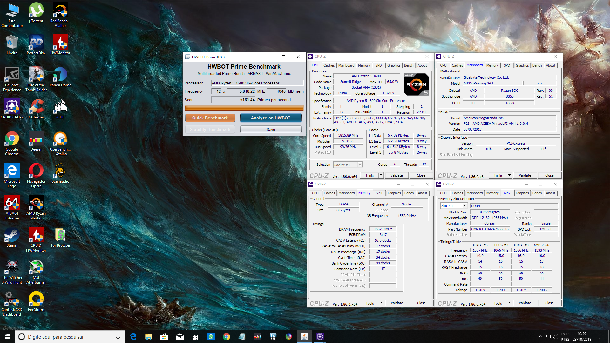The image size is (610, 343).
Task: Click the HWBOT Processor name field
Action: (257, 83)
